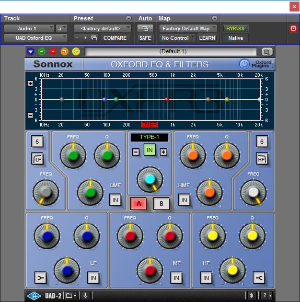Click the cyan master gain knob
Screen dimensions: 300x302
(150, 180)
